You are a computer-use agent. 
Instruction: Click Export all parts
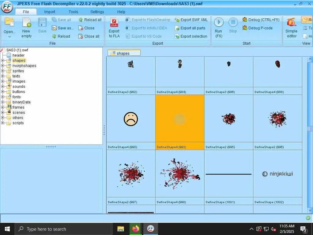tap(190, 28)
